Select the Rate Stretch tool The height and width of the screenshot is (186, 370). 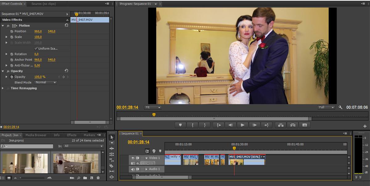tap(112, 160)
